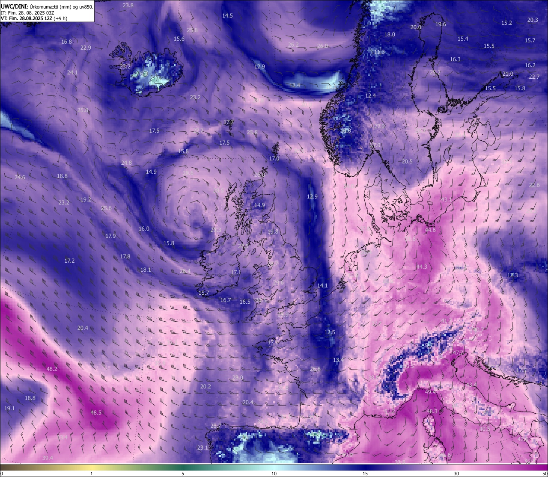Click the 22.7 value at right edge
This screenshot has height=477, width=548.
click(534, 77)
